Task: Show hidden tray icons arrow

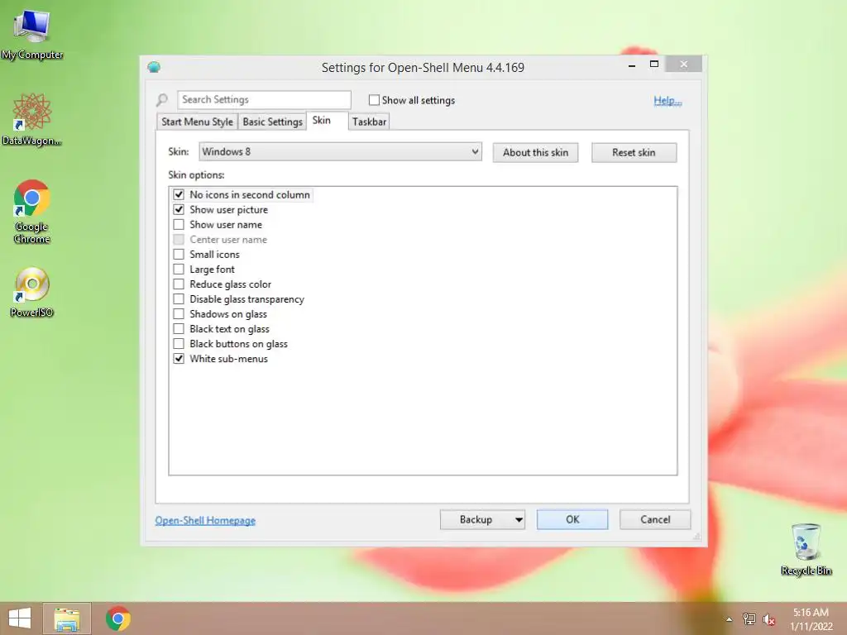Action: (729, 619)
